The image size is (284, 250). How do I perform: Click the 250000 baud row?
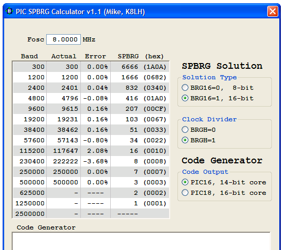pos(91,172)
